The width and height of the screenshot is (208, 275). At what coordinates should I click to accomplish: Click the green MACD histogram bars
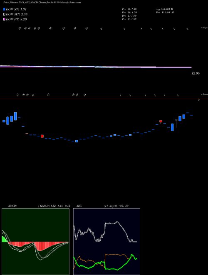click(4, 239)
